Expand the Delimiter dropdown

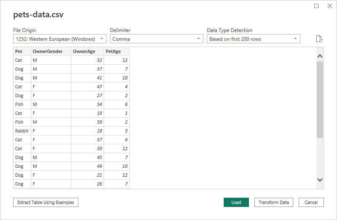point(157,39)
